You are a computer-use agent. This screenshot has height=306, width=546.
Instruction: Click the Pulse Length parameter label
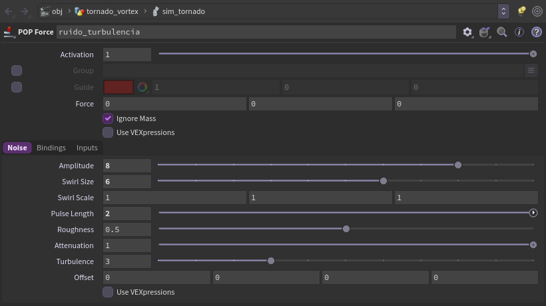[x=72, y=214]
